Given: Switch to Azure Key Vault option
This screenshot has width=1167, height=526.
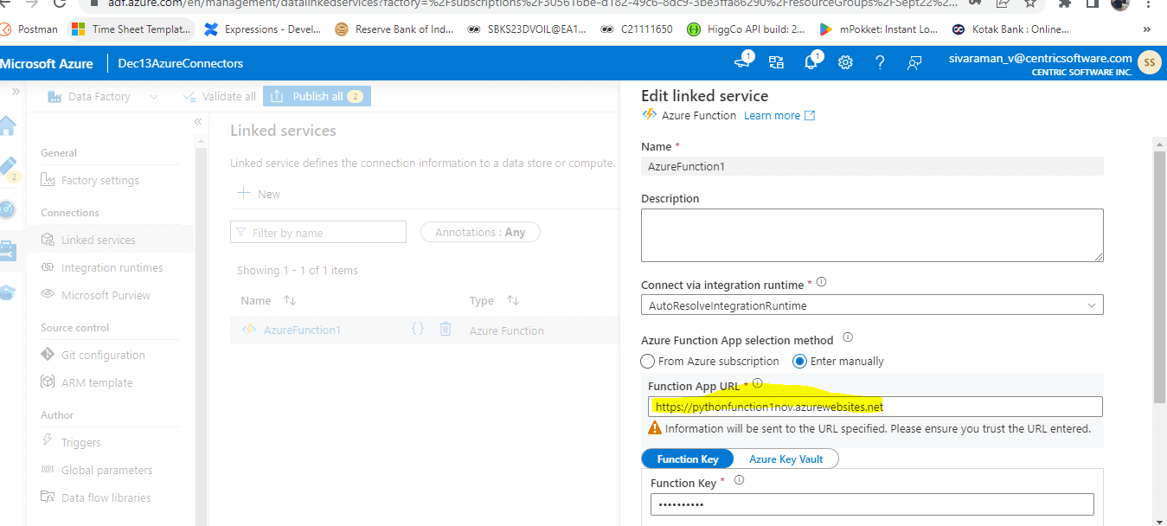Looking at the screenshot, I should pyautogui.click(x=785, y=459).
